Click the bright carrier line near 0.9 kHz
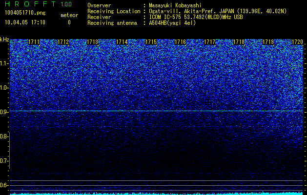Image resolution: width=307 pixels, height=195 pixels. [x=156, y=111]
